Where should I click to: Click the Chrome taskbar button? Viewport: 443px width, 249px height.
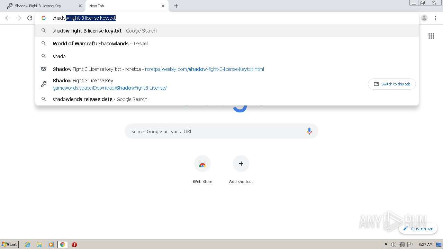(63, 245)
